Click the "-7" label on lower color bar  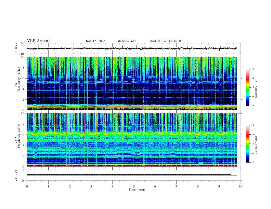[252, 162]
